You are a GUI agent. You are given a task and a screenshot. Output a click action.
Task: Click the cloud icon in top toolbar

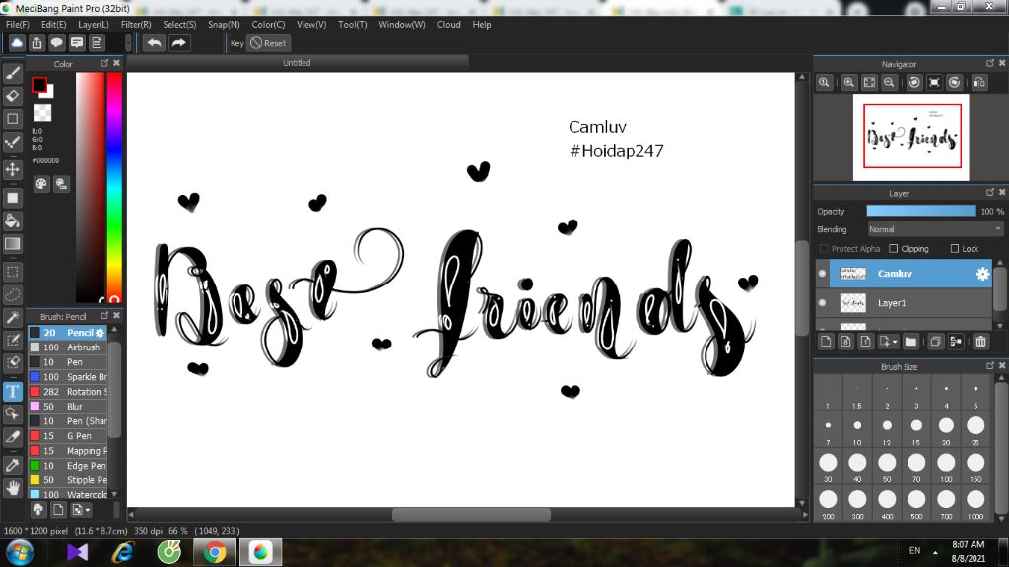[17, 43]
